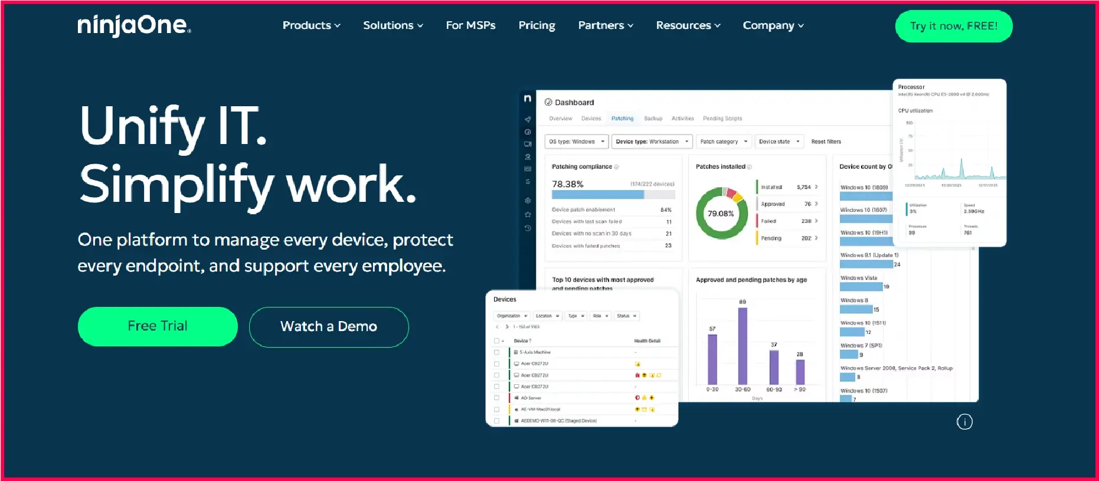
Task: Expand the Company menu
Action: 773,25
